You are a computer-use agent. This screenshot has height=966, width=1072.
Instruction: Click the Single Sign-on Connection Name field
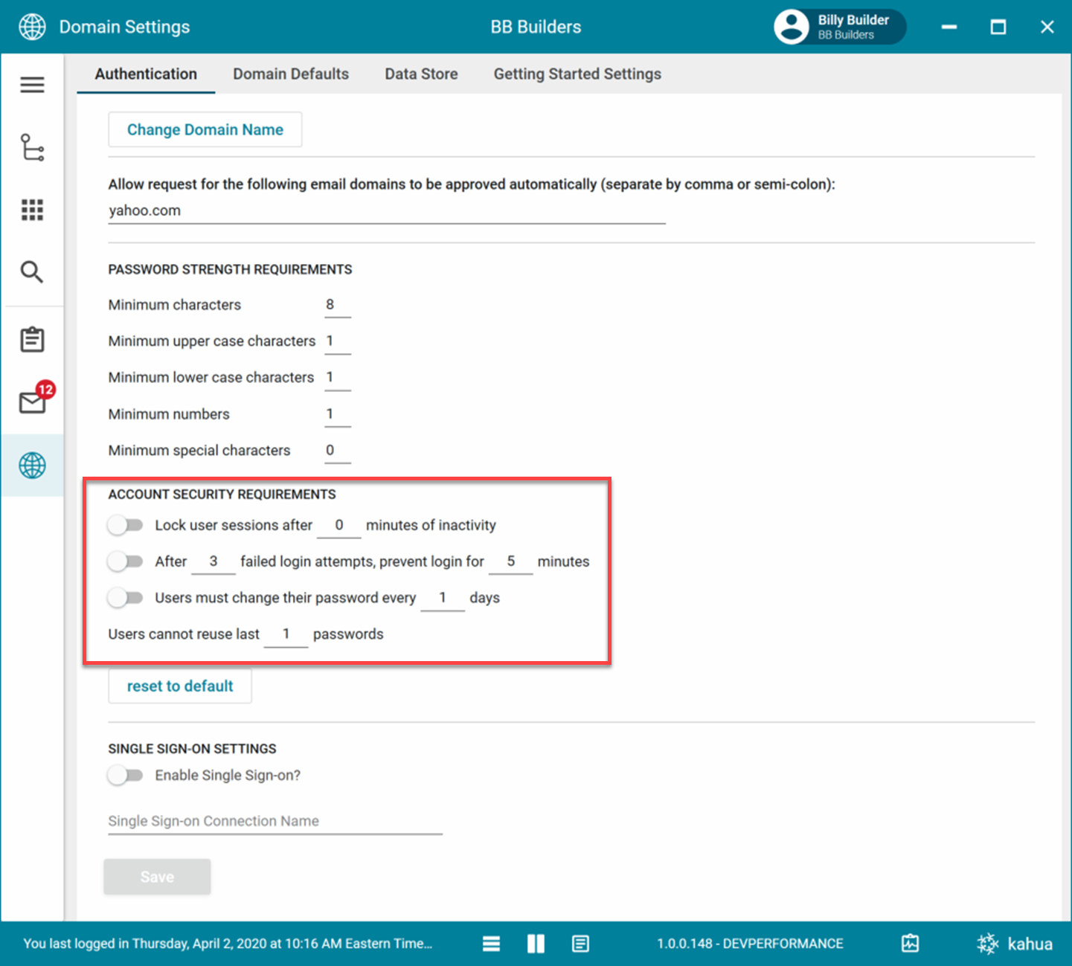coord(275,821)
